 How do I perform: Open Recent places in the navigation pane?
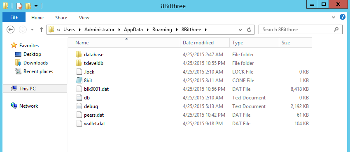38,71
